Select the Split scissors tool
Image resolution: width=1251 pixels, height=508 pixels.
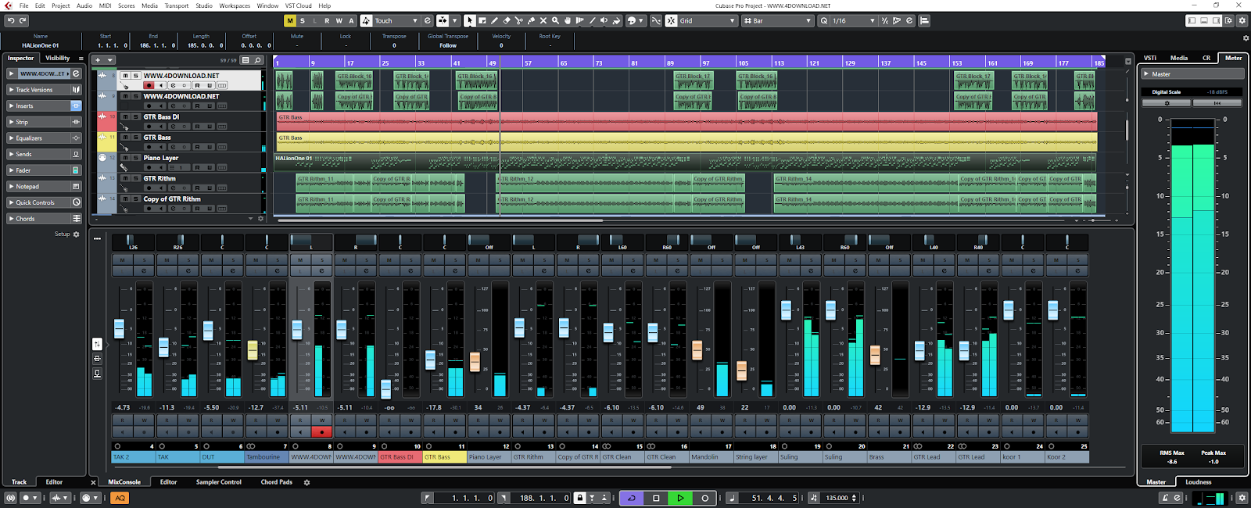point(518,20)
